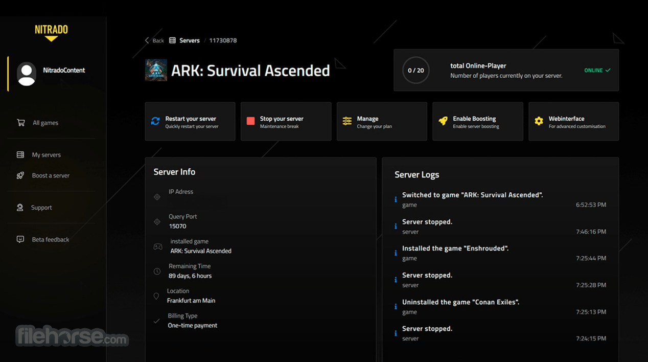Click the Server Info heading
This screenshot has height=362, width=648.
(x=174, y=172)
